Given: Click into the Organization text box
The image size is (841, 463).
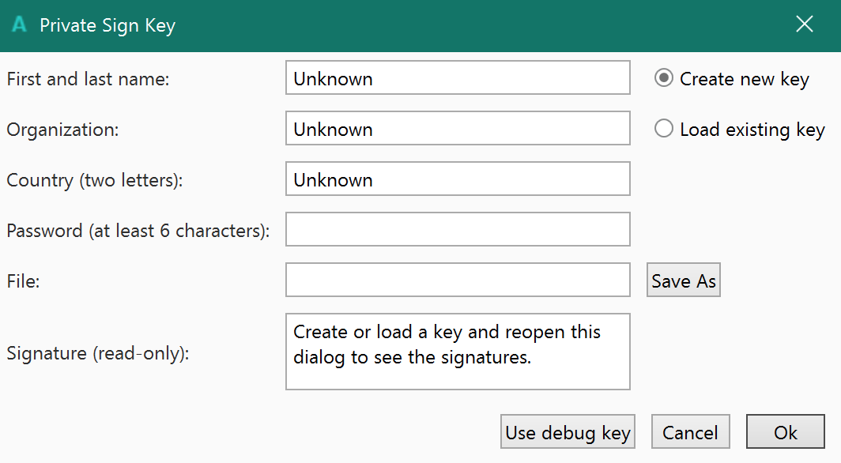Looking at the screenshot, I should coord(458,129).
